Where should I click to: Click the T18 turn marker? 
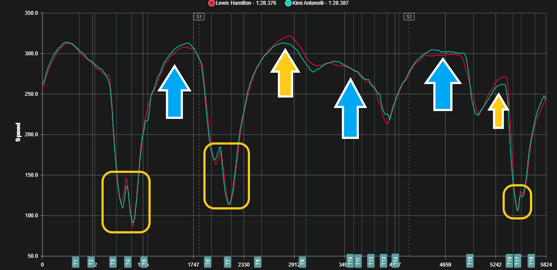[x=531, y=261]
